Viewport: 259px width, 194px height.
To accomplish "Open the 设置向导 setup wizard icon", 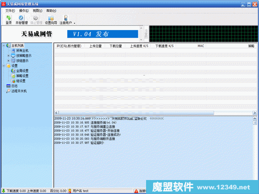I will click(x=51, y=20).
